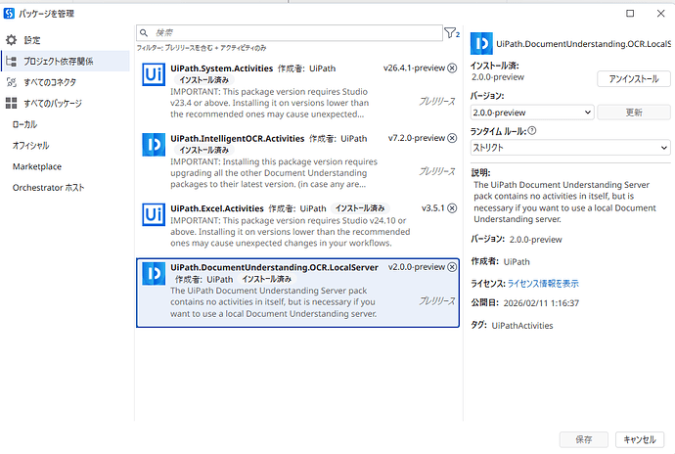
Task: Click the v7.2.0-preview version label
Action: pos(417,138)
